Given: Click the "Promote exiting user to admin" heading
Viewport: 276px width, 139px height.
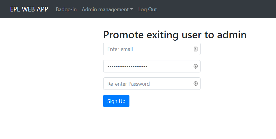Looking at the screenshot, I should point(175,35).
